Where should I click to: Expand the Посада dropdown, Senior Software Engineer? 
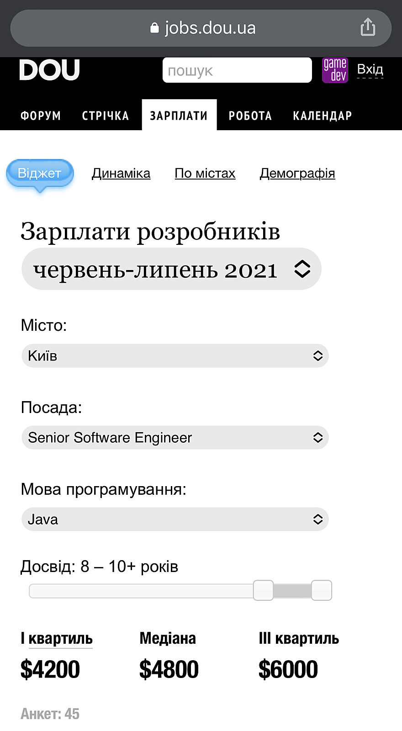[175, 438]
